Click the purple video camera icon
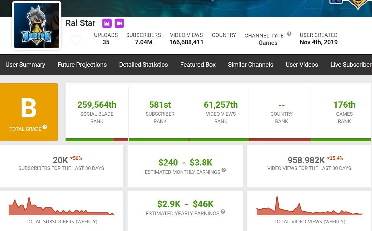This screenshot has height=231, width=372. [x=119, y=23]
